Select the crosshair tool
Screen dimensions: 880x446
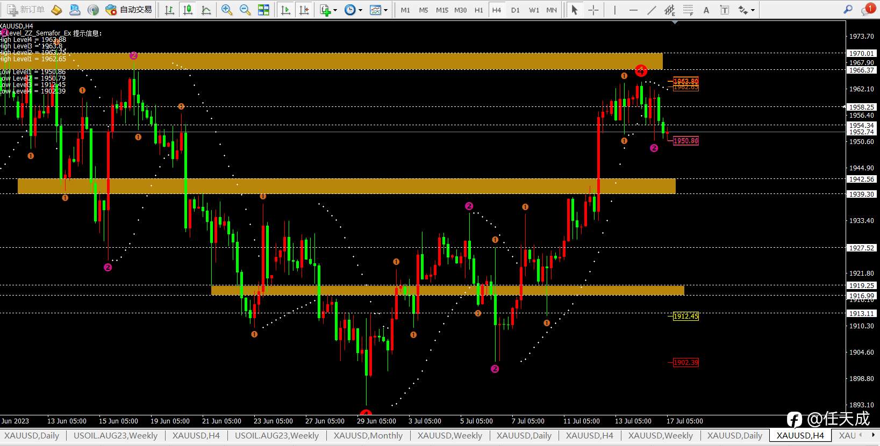click(x=593, y=10)
